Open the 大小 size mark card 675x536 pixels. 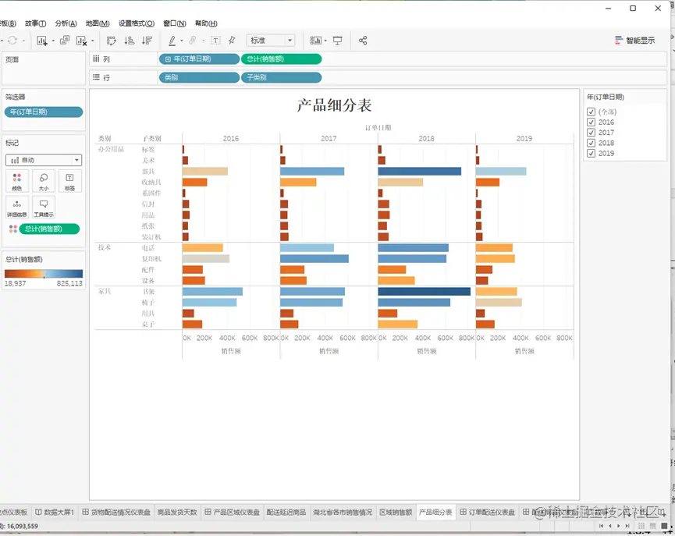44,181
